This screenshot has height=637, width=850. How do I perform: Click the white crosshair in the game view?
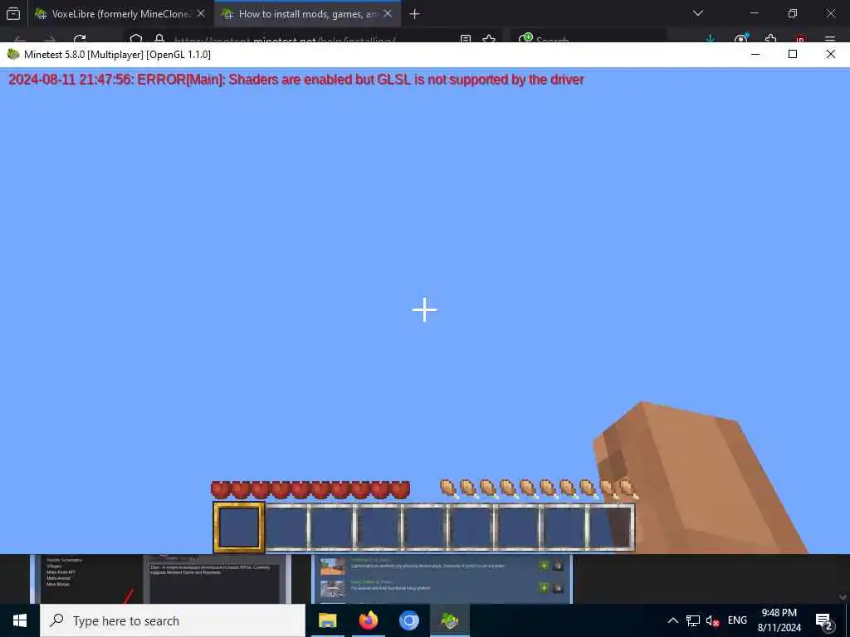click(424, 310)
